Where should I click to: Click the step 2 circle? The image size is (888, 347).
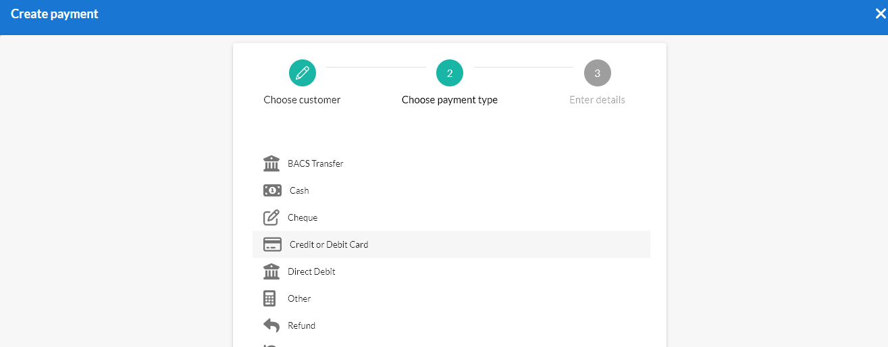pos(450,73)
